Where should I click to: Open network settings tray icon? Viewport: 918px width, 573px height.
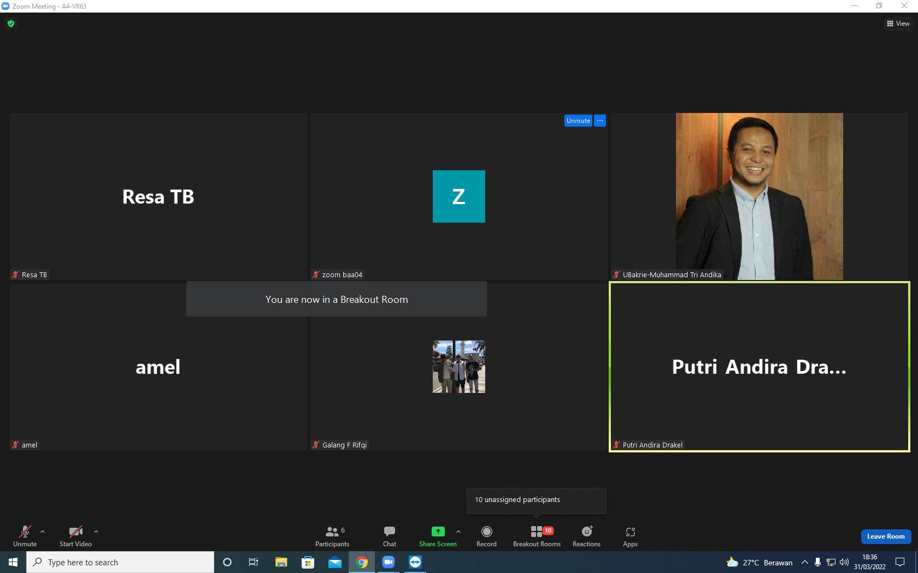pyautogui.click(x=831, y=562)
